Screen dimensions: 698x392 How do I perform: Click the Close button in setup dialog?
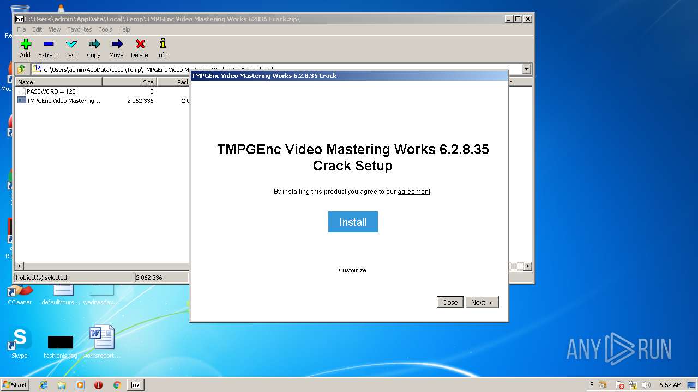tap(450, 302)
